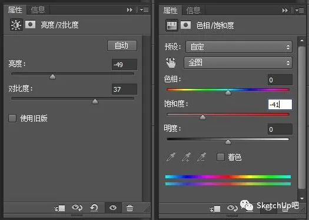Click the upper rainbow color bar
309x220 pixels.
[228, 176]
